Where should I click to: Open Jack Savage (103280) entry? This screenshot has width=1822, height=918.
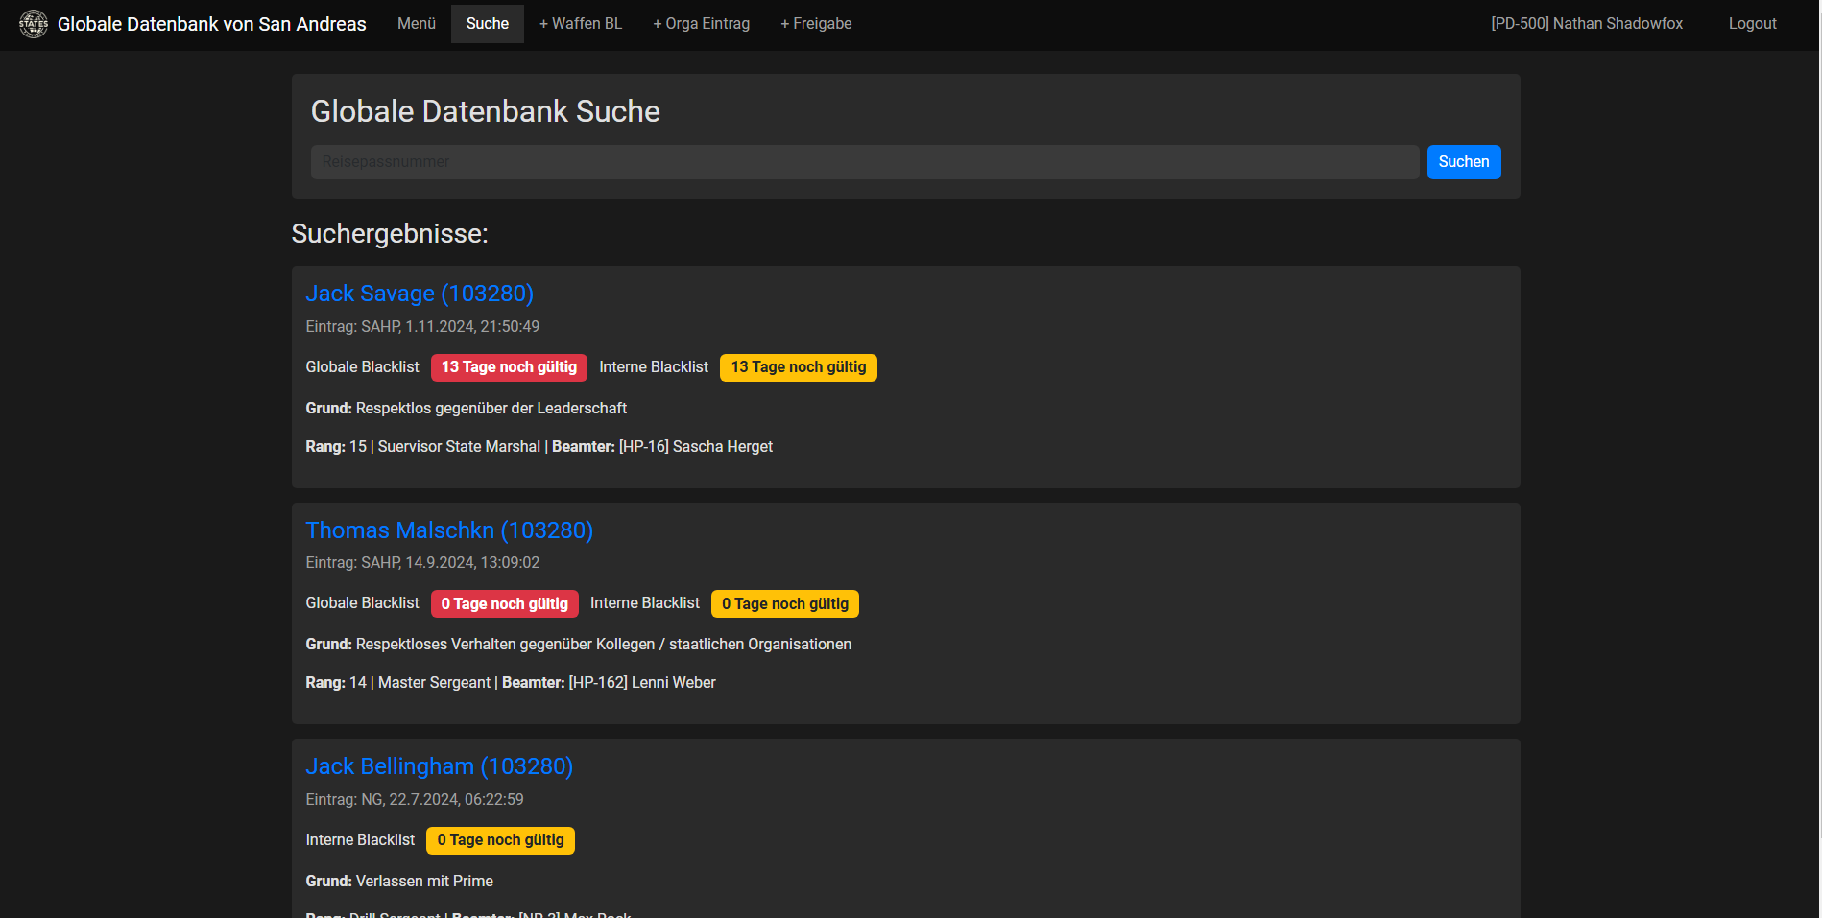coord(420,294)
